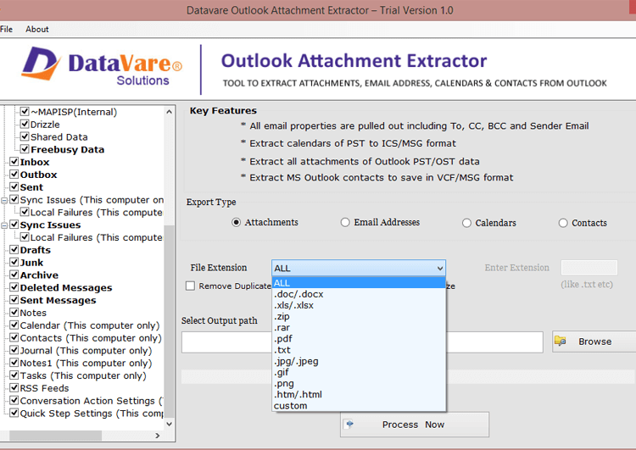Uncheck the RSS Feeds checkbox
This screenshot has height=450, width=636.
pos(14,388)
